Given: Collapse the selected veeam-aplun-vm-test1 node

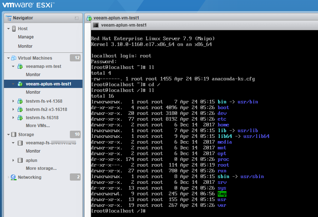Looking at the screenshot, I should coord(13,84).
